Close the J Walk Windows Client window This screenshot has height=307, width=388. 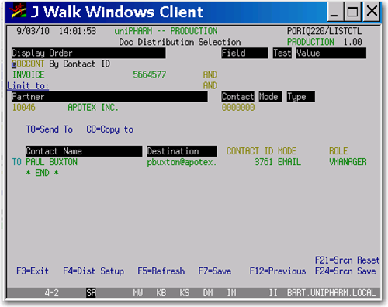coord(372,12)
